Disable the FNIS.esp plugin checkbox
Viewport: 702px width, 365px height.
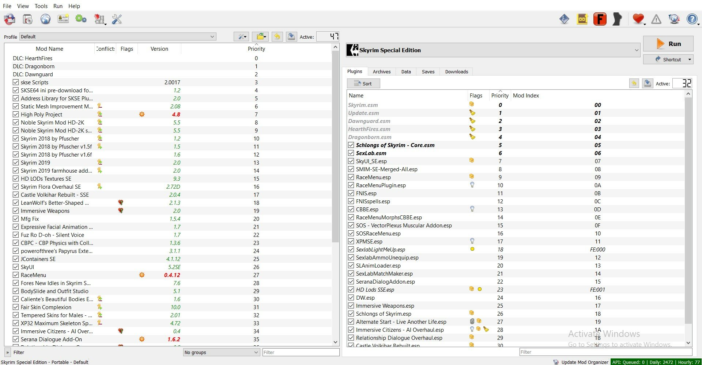click(351, 193)
